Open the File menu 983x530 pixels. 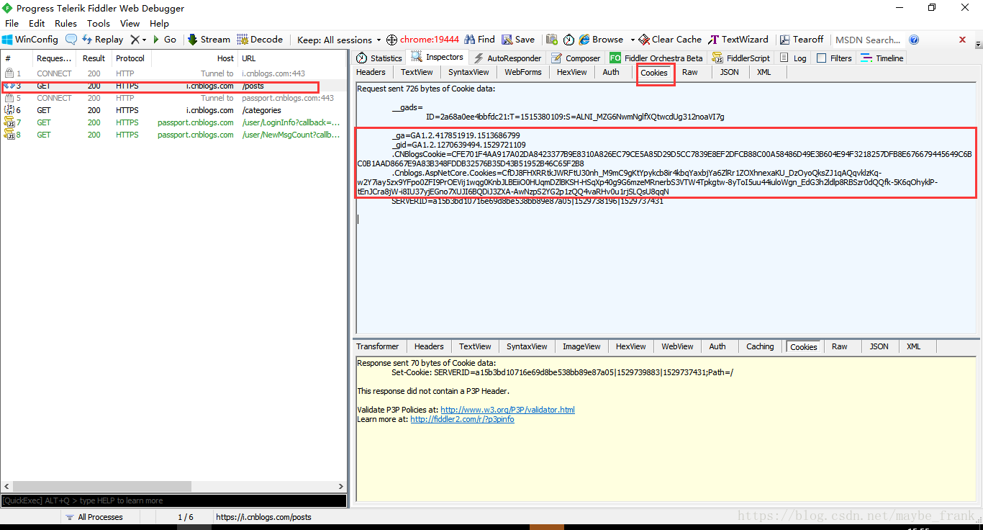[x=12, y=23]
